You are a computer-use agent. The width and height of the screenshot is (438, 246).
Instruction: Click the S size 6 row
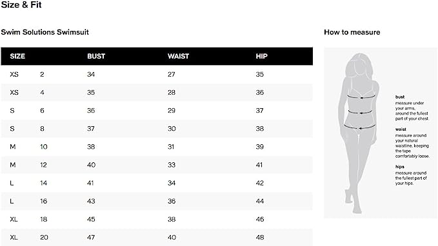[x=157, y=111]
